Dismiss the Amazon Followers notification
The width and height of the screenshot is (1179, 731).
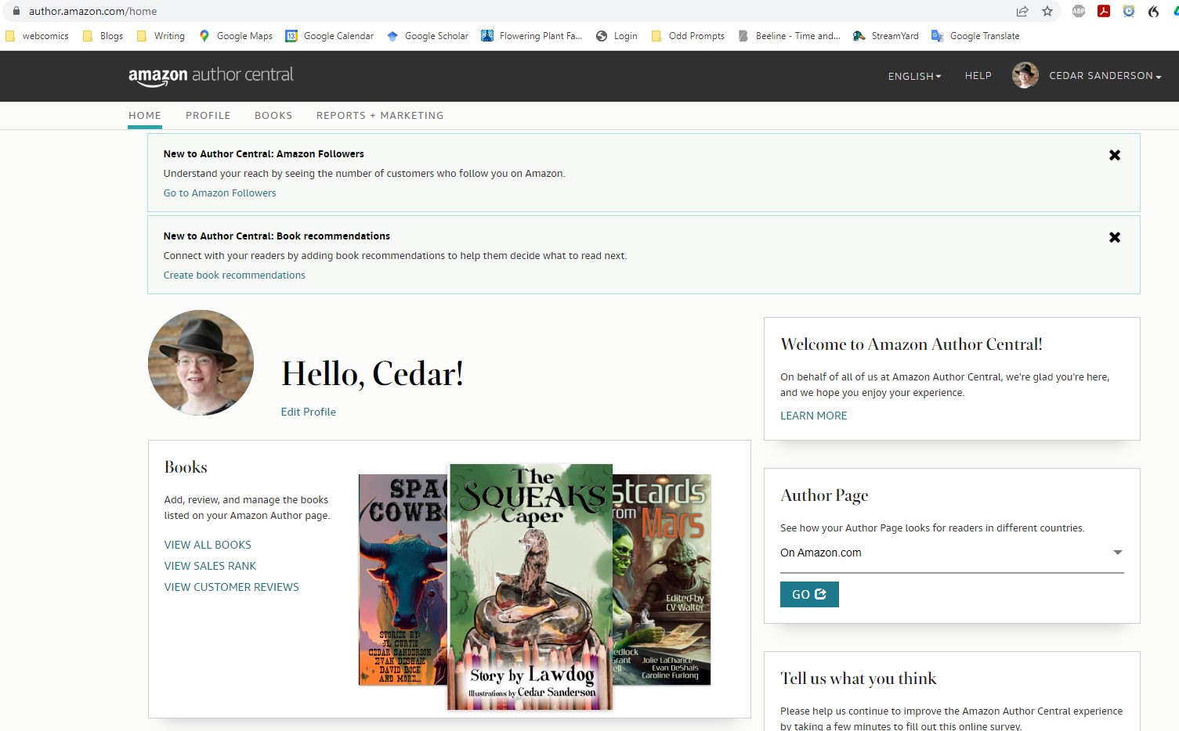point(1114,155)
